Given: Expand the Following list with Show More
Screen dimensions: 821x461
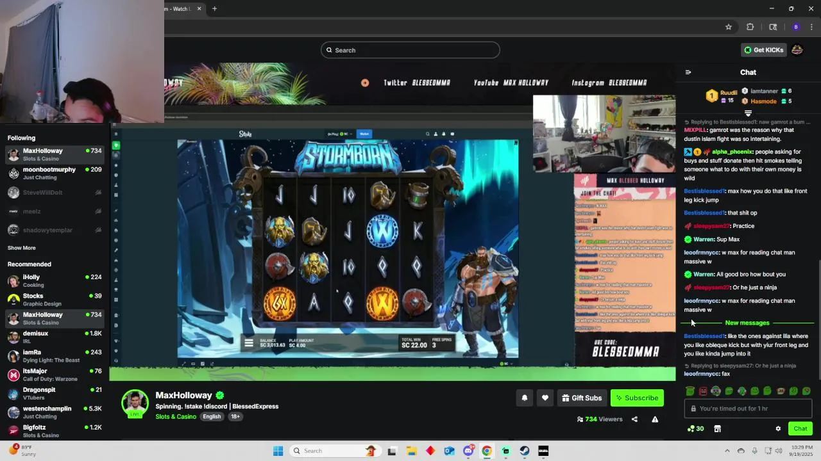Looking at the screenshot, I should click(x=22, y=248).
